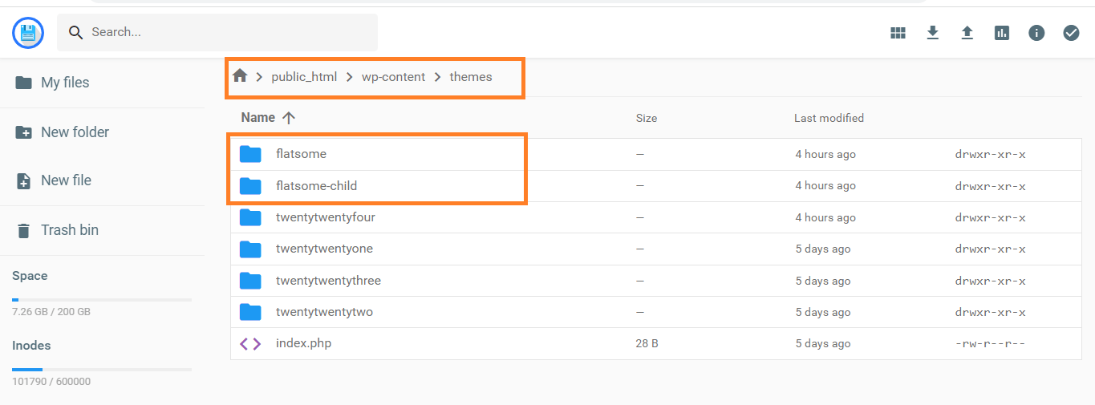1095x405 pixels.
Task: Switch view with the grid icon
Action: point(898,33)
